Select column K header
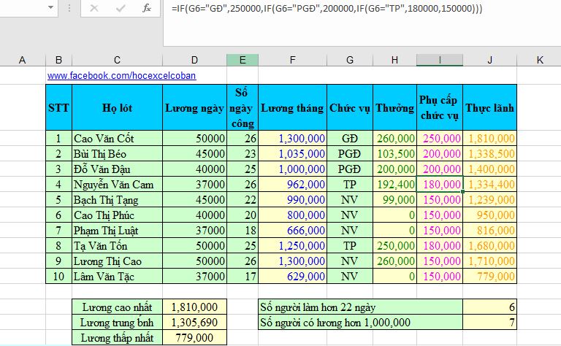The image size is (561, 346). (539, 60)
